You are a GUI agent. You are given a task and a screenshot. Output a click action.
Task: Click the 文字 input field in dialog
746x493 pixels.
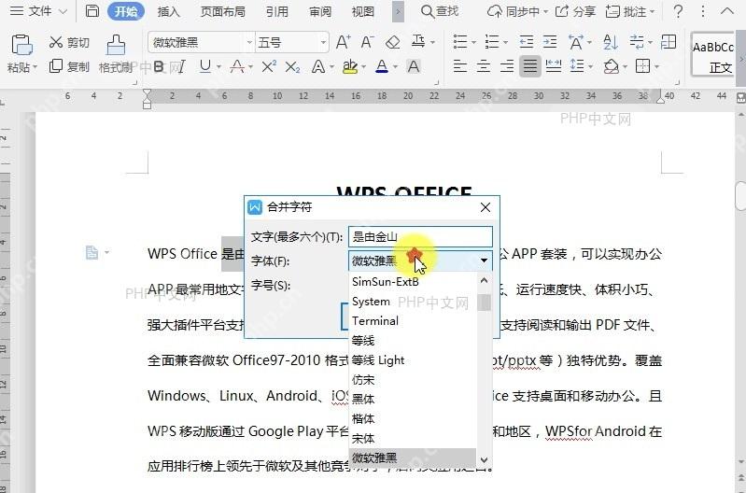pyautogui.click(x=420, y=236)
